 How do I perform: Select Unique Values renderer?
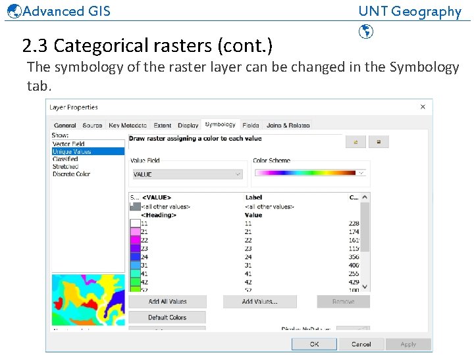(88, 151)
